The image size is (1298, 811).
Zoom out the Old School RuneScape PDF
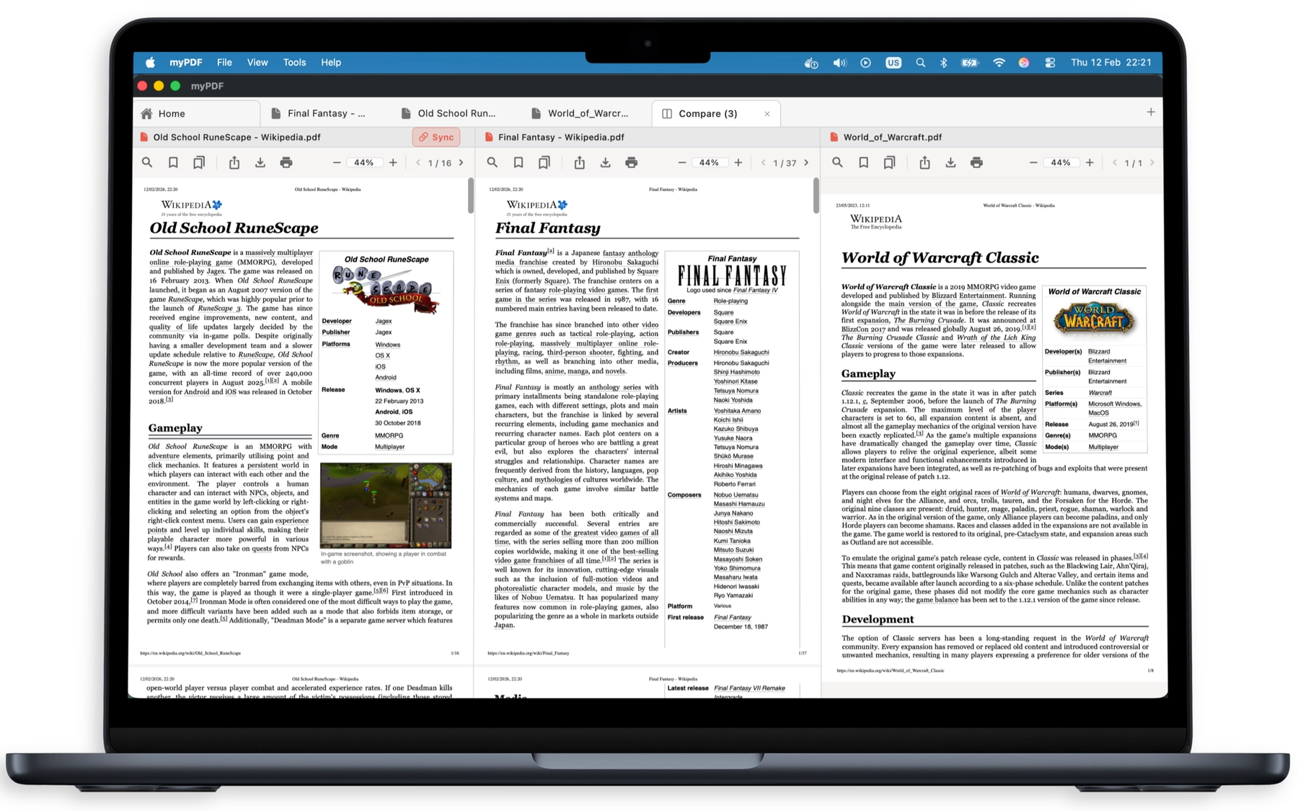coord(336,162)
